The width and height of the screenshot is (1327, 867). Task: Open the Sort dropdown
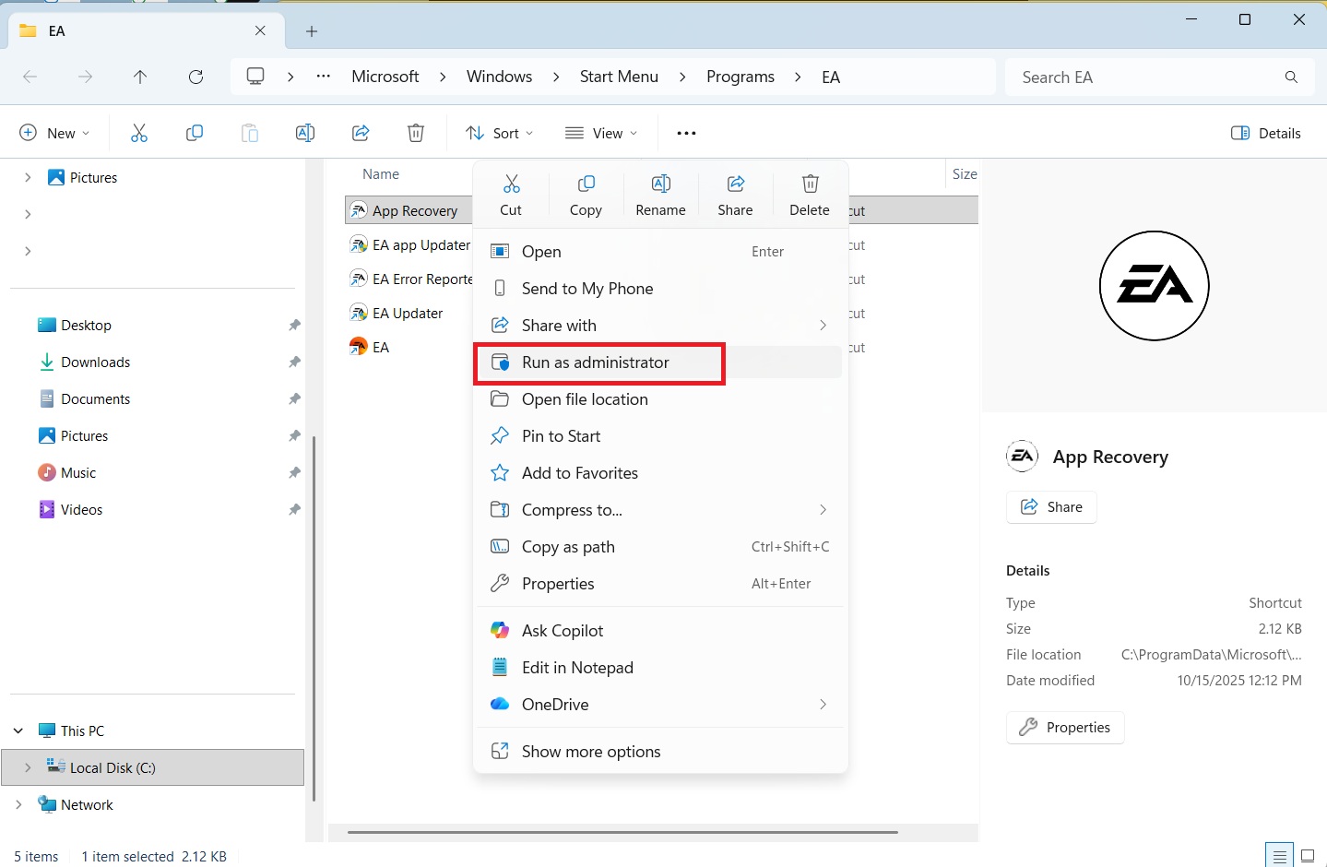(500, 133)
